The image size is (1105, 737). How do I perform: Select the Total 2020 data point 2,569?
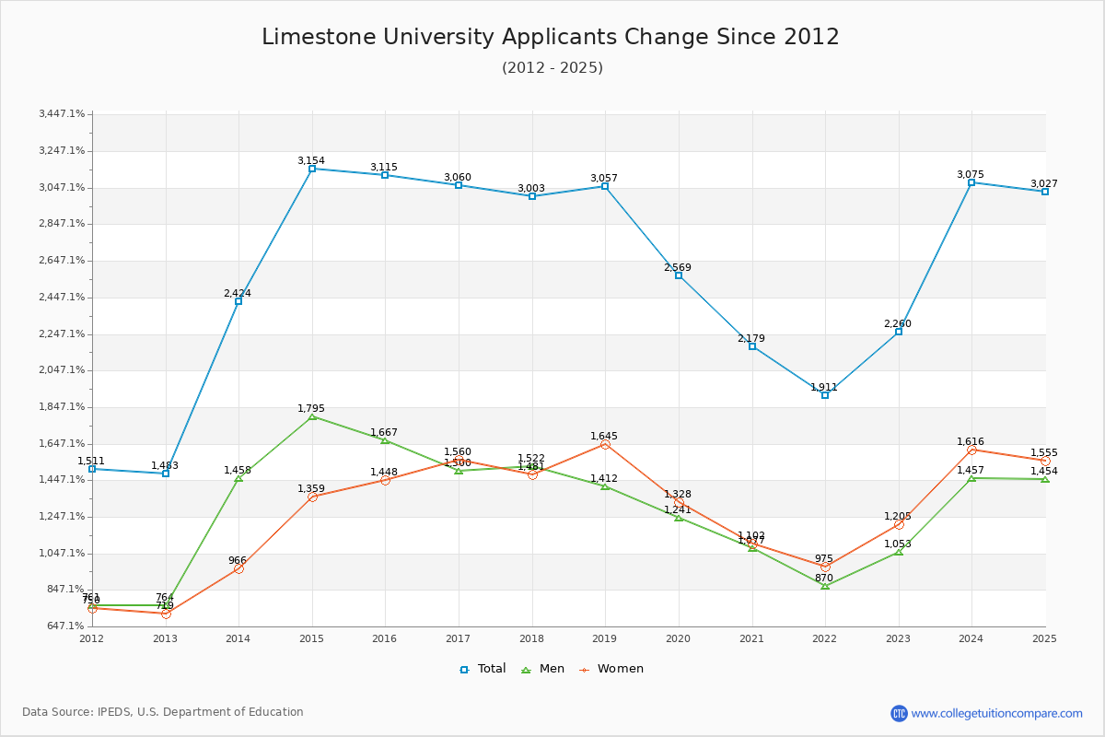click(x=679, y=275)
